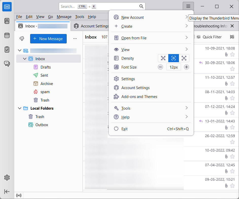Open the Address Book from sidebar
The height and width of the screenshot is (199, 239).
click(7, 21)
